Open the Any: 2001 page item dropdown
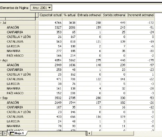 [41, 8]
